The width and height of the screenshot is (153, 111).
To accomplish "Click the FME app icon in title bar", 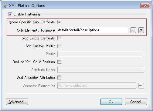I will coord(5,6).
